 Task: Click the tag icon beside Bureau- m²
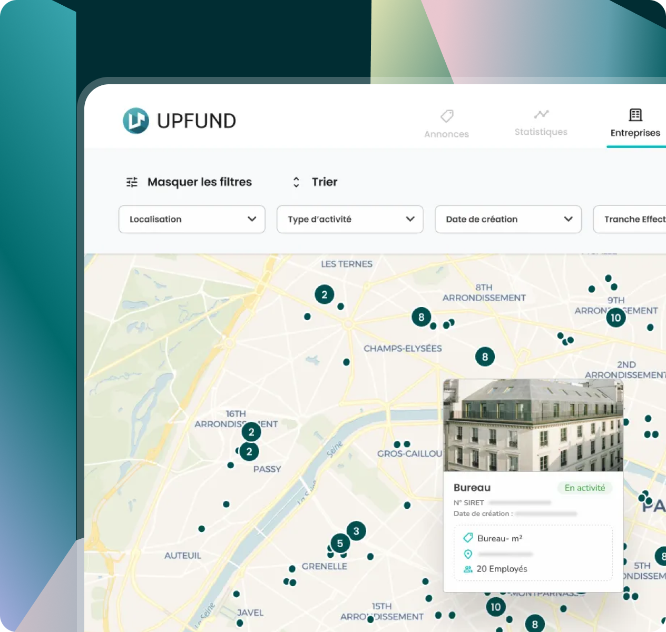point(468,538)
